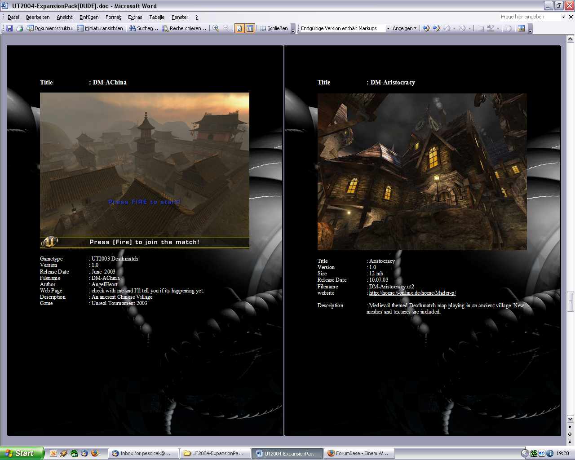Click the reject change icon
The image size is (575, 460).
462,28
